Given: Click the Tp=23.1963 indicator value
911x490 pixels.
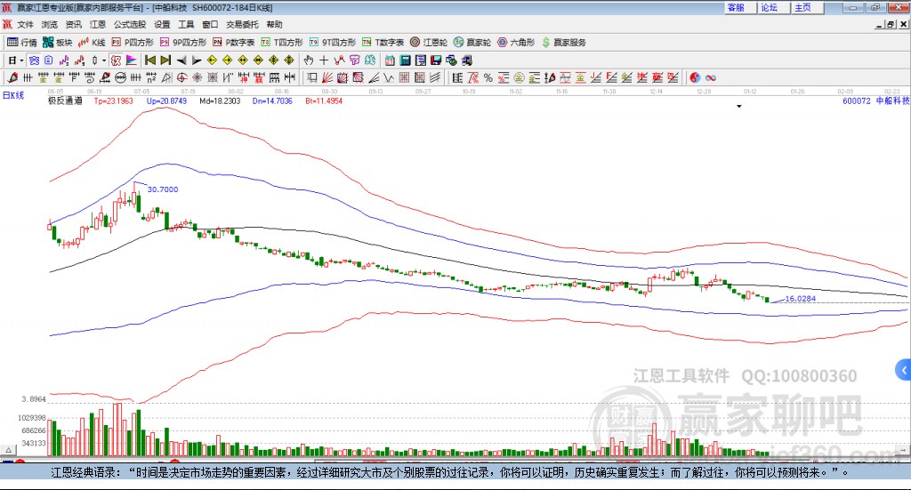Looking at the screenshot, I should point(113,100).
